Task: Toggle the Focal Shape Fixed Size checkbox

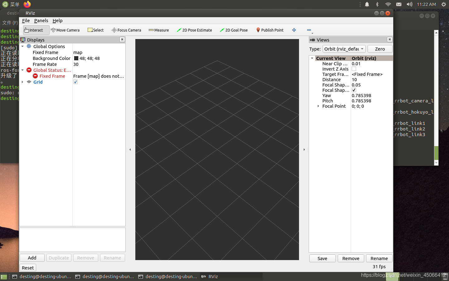Action: (354, 90)
